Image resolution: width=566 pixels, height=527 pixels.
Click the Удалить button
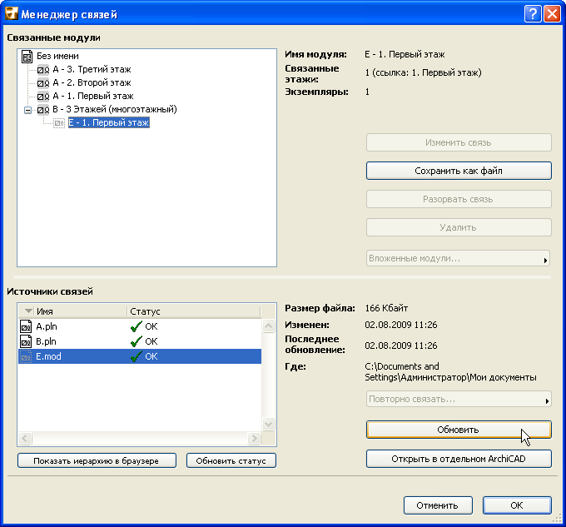click(x=459, y=227)
